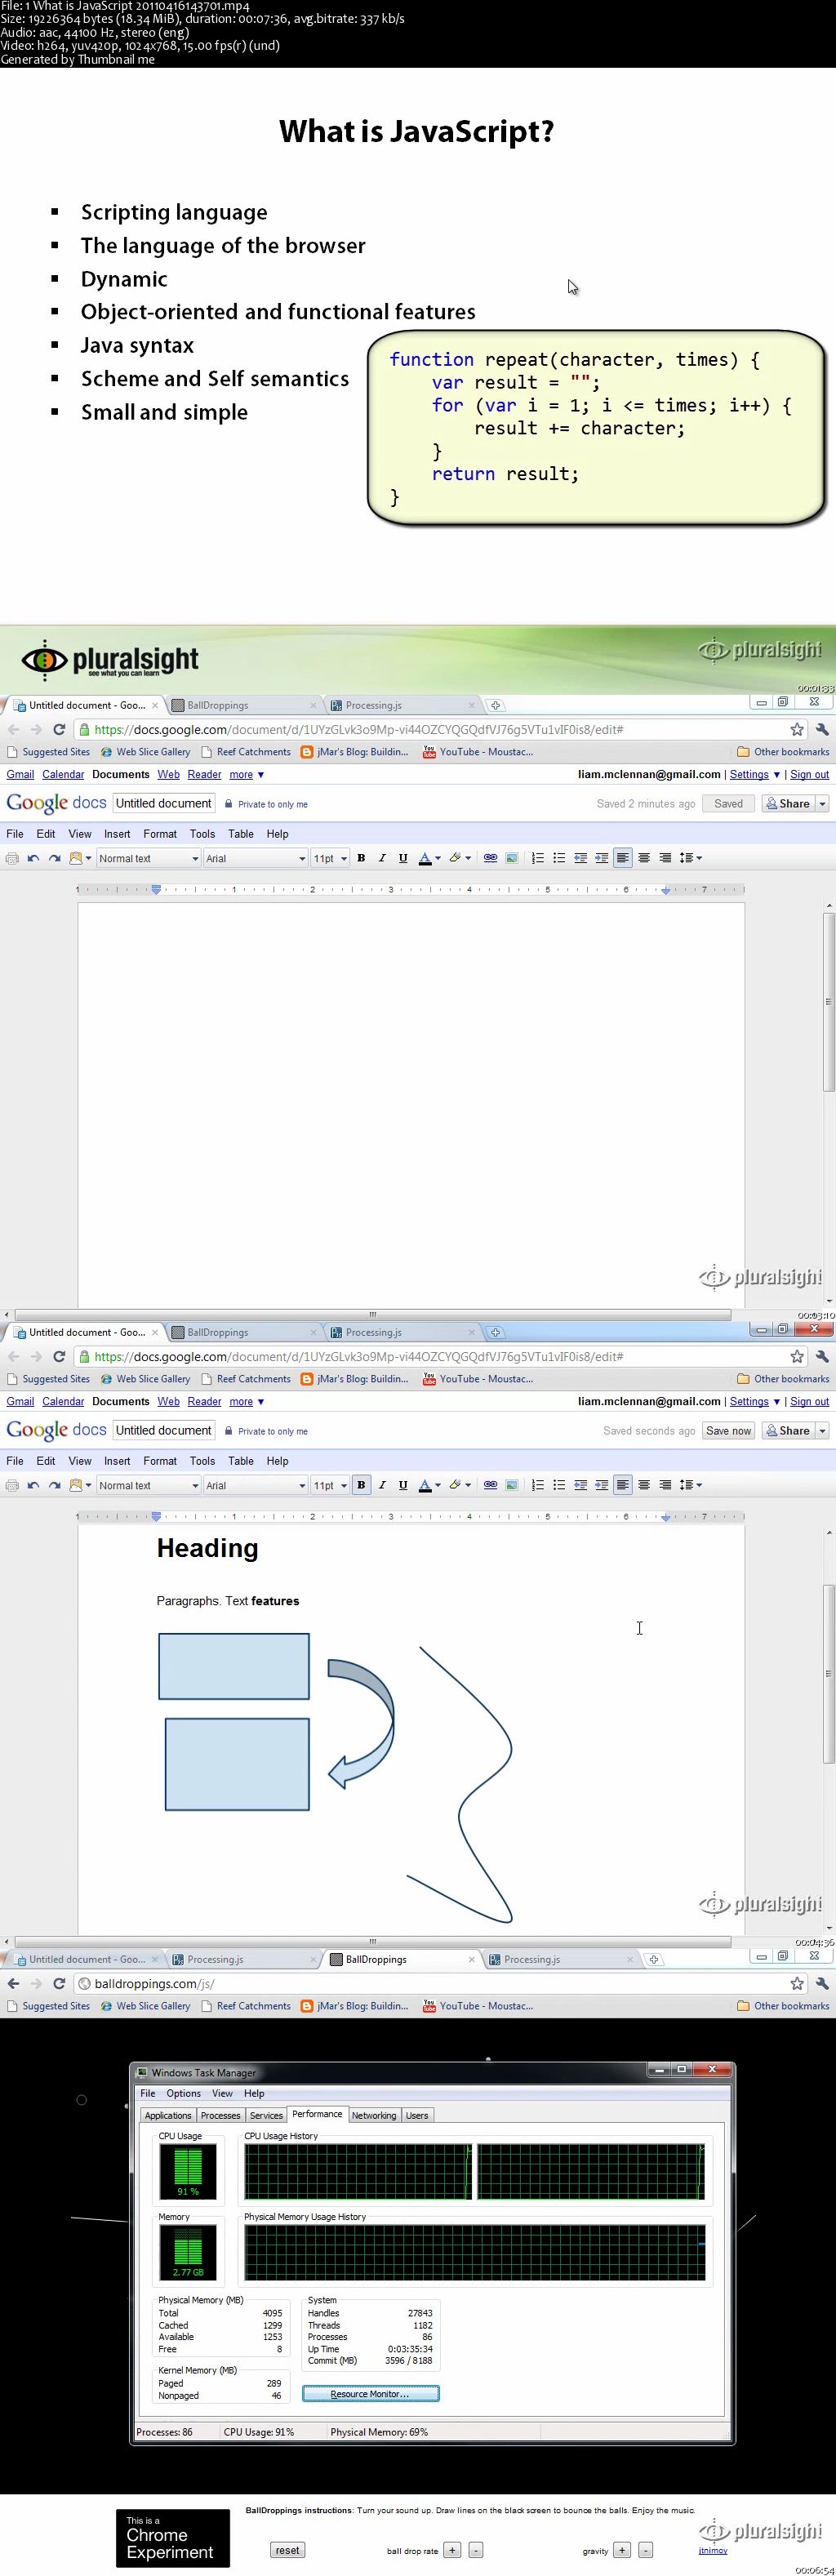Toggle Underline in the empty-document Docs toolbar
This screenshot has height=2576, width=836.
pyautogui.click(x=403, y=858)
